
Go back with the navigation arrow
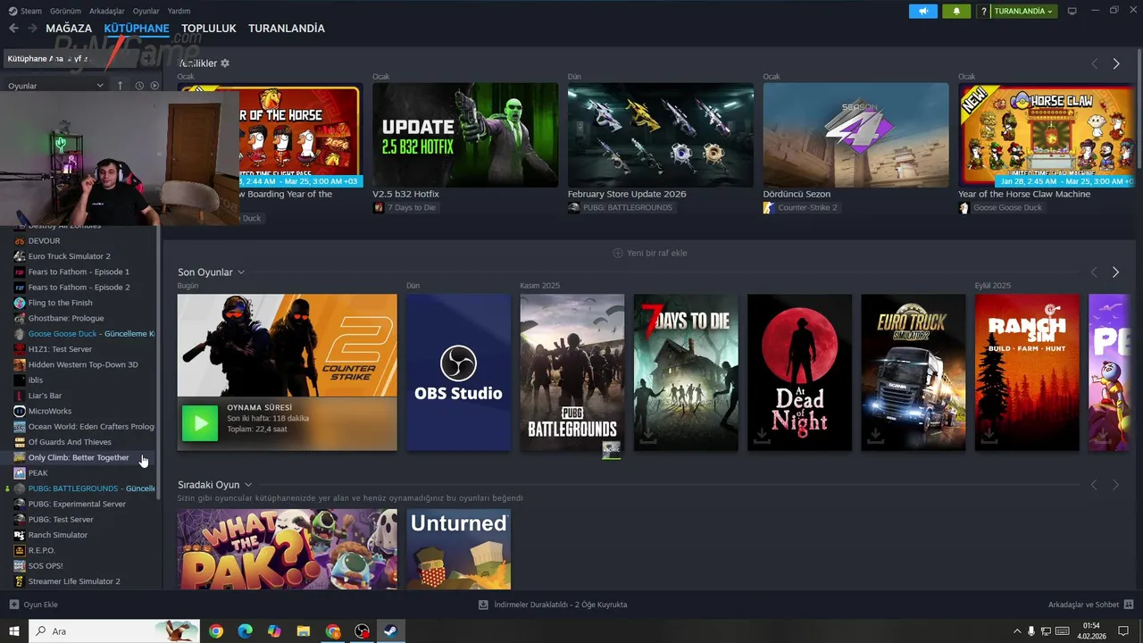pyautogui.click(x=13, y=29)
